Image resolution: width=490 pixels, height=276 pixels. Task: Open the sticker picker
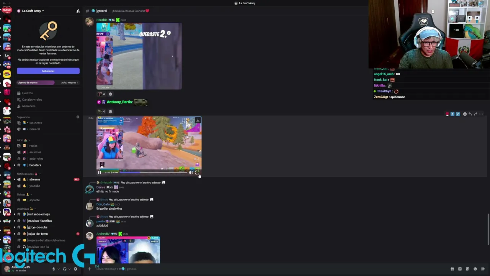click(467, 269)
